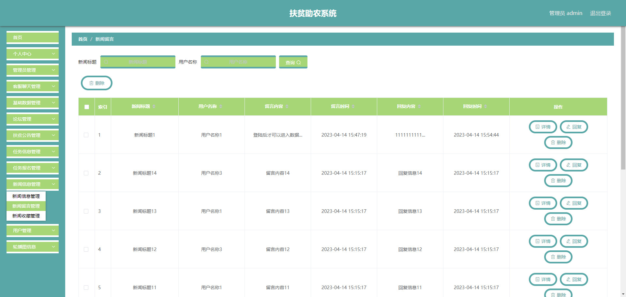Expand the 扶贫公告管理 sidebar menu
The width and height of the screenshot is (626, 297).
pyautogui.click(x=33, y=135)
